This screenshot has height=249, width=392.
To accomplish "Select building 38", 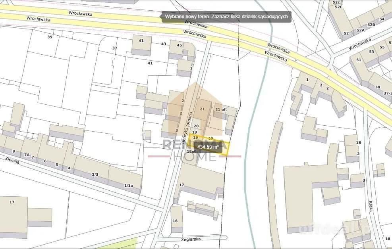I will point(377,87).
